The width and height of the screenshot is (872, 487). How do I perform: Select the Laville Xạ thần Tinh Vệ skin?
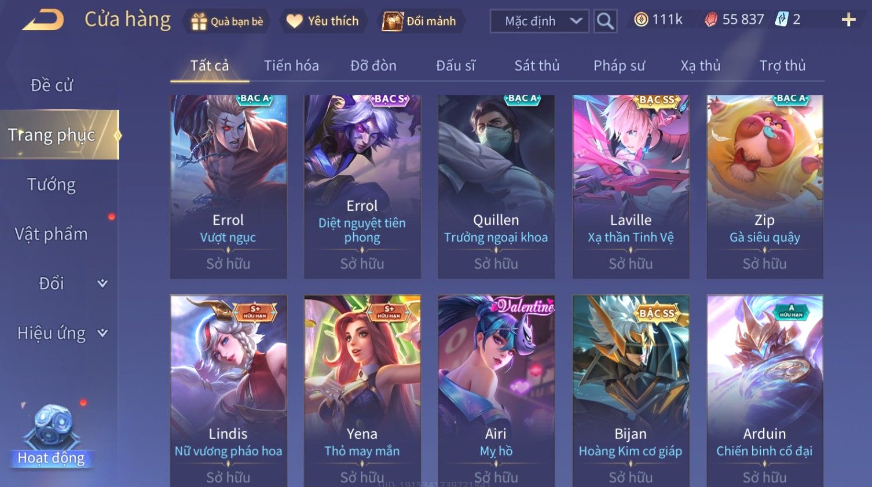click(x=631, y=186)
